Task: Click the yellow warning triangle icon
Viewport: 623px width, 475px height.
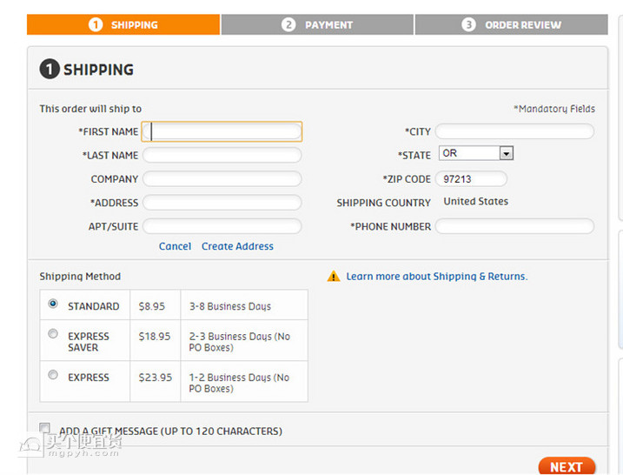Action: [x=334, y=277]
